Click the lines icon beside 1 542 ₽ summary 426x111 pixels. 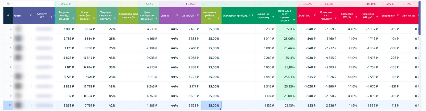pyautogui.click(x=142, y=4)
